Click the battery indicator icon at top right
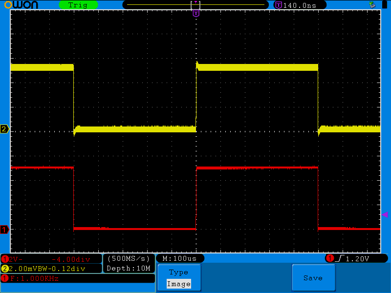 pyautogui.click(x=384, y=5)
